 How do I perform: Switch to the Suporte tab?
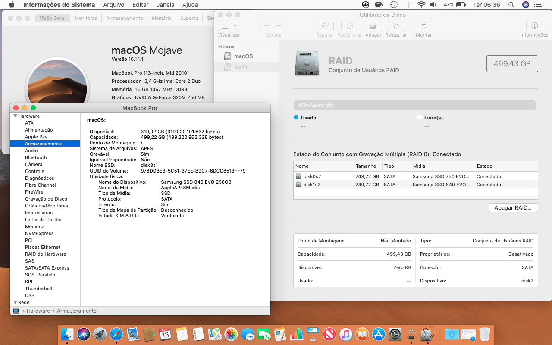point(189,18)
